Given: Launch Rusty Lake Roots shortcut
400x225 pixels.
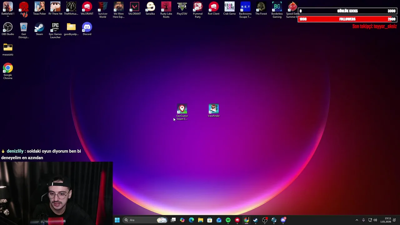Looking at the screenshot, I should (x=166, y=10).
